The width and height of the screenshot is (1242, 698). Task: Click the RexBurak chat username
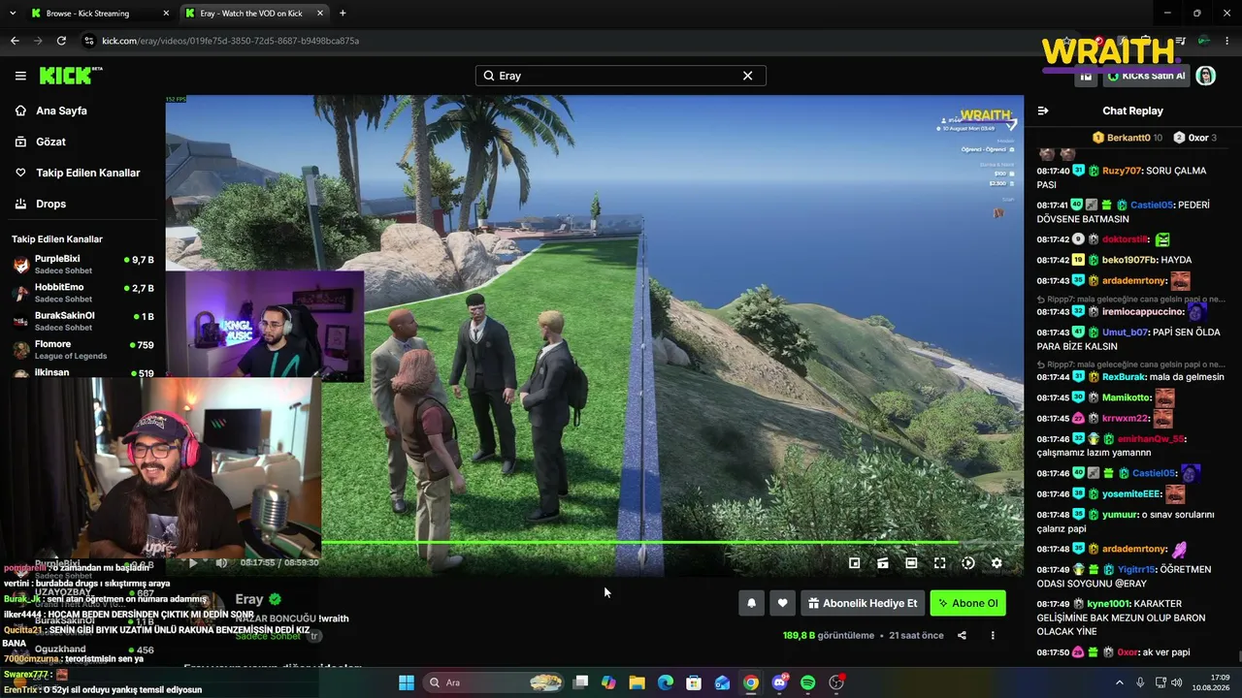(x=1123, y=377)
